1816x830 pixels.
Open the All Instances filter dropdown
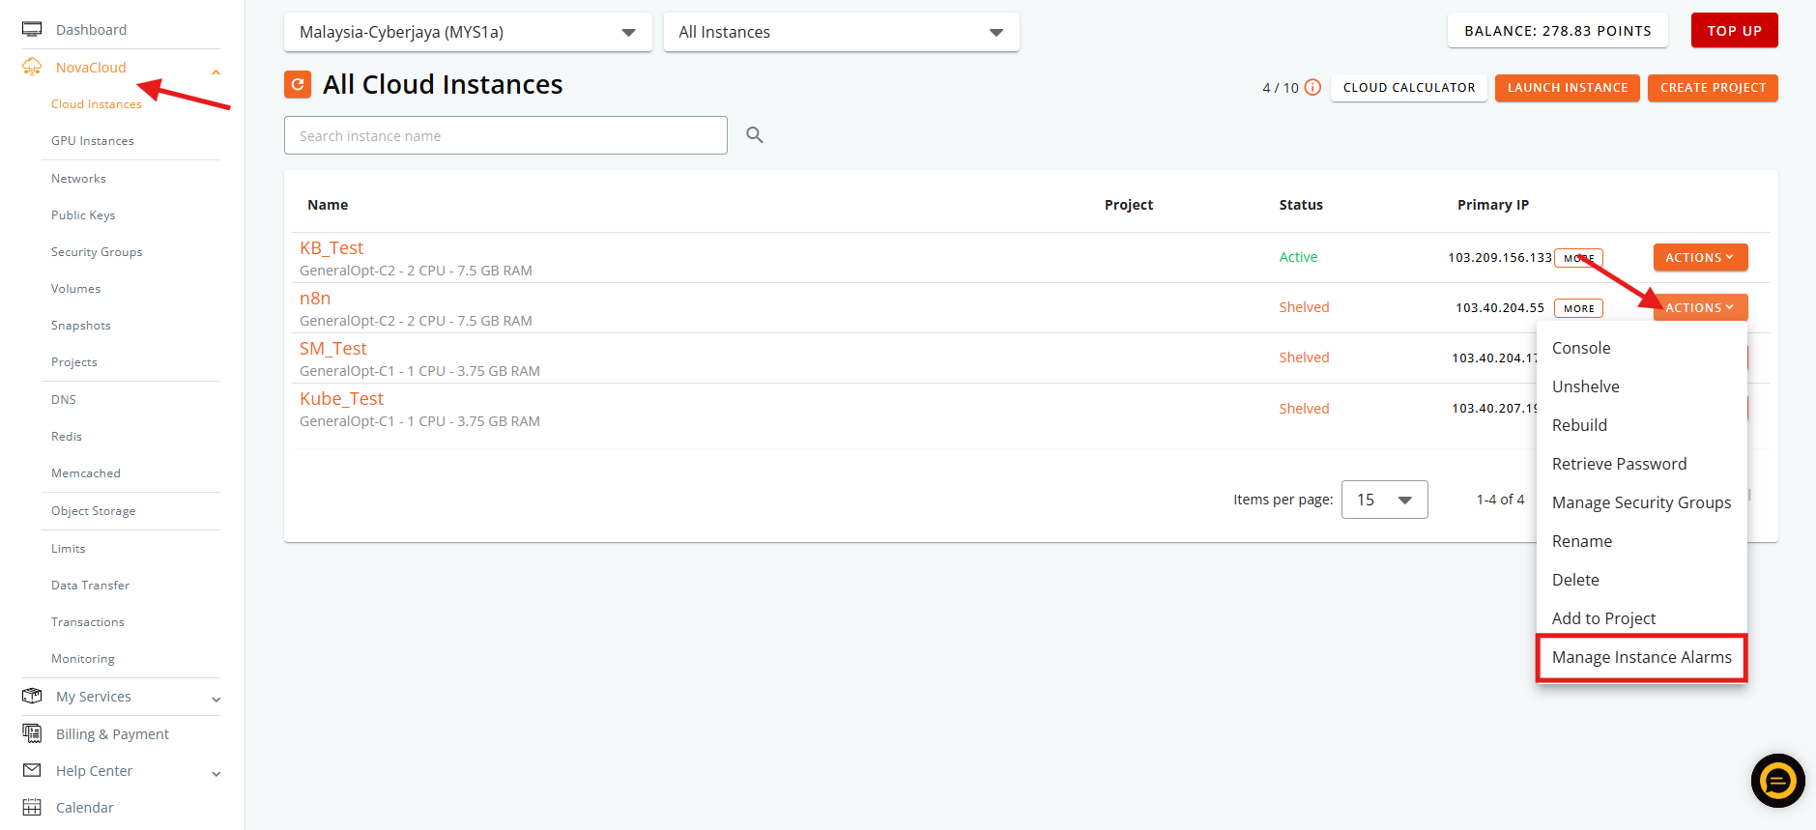point(841,32)
